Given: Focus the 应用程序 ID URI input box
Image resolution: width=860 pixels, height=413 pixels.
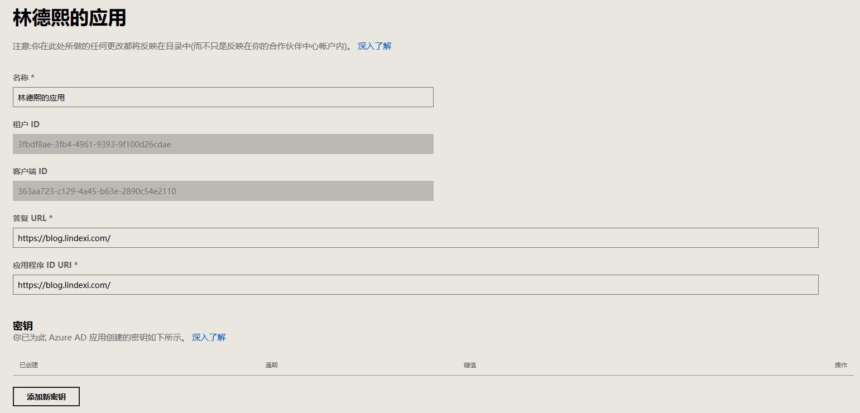Looking at the screenshot, I should click(415, 285).
